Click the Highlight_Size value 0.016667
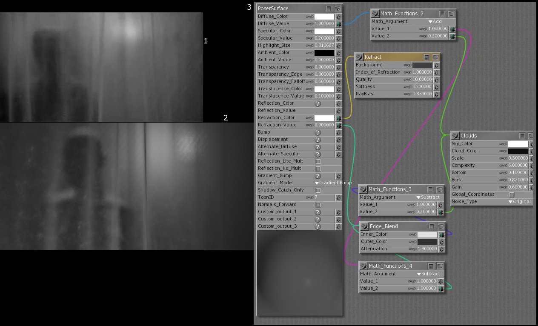 tap(324, 46)
